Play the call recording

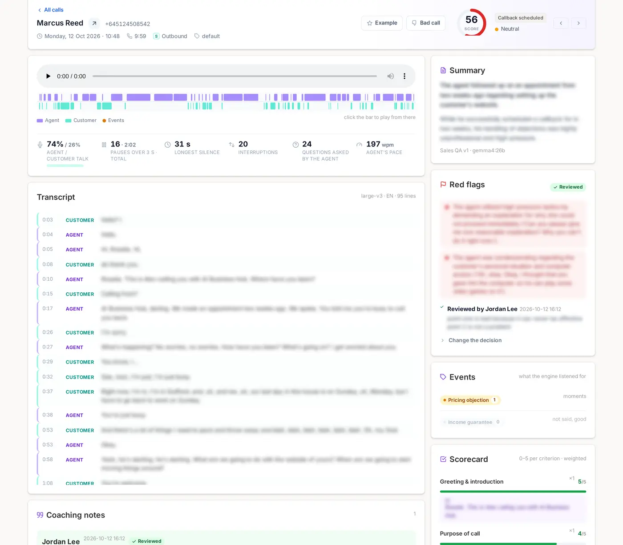click(x=48, y=76)
